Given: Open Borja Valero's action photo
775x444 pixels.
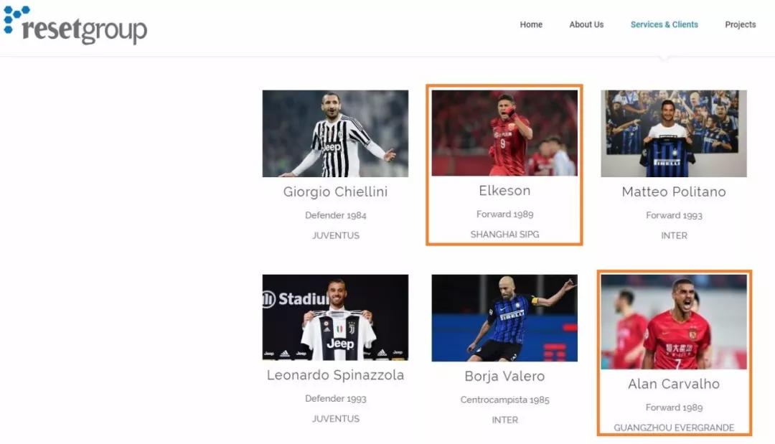Looking at the screenshot, I should (504, 318).
